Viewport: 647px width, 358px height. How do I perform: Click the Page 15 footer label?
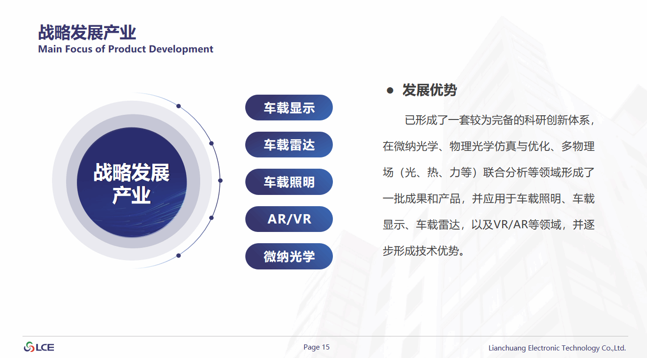[316, 347]
